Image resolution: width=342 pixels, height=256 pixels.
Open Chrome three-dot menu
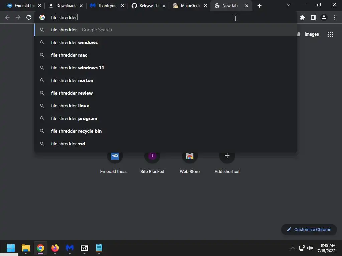(335, 17)
